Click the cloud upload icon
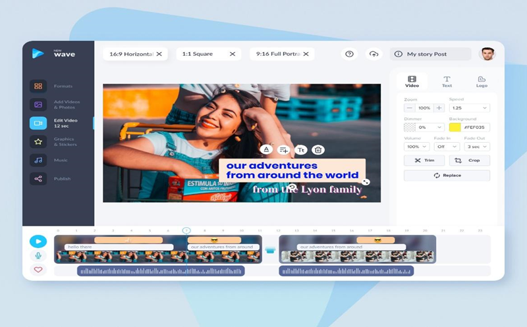 pyautogui.click(x=374, y=54)
